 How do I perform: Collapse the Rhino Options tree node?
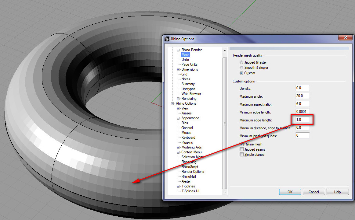(172, 103)
